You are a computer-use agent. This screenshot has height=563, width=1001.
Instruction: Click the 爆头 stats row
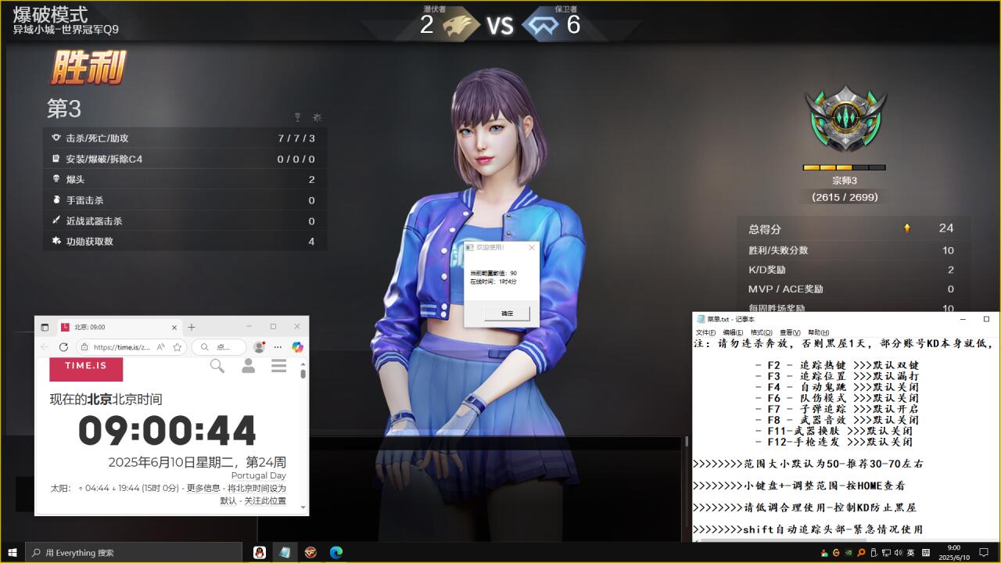pyautogui.click(x=185, y=180)
